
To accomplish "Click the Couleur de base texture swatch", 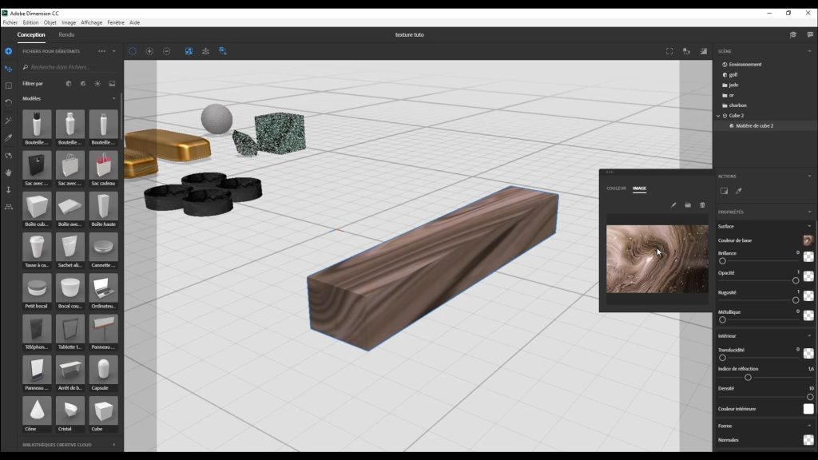I will tap(808, 240).
